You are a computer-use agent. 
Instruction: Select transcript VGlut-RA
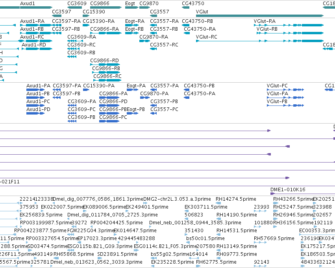(x=265, y=21)
